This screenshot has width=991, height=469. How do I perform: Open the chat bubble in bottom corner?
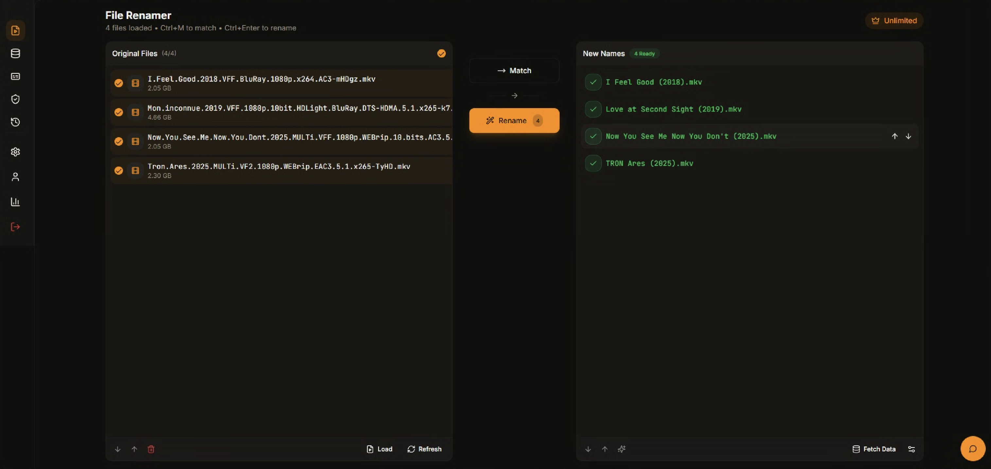973,448
